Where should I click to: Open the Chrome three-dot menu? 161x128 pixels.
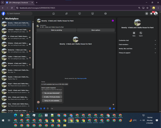point(158,8)
